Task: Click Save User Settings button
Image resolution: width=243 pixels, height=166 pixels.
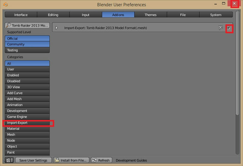Action: 33,160
